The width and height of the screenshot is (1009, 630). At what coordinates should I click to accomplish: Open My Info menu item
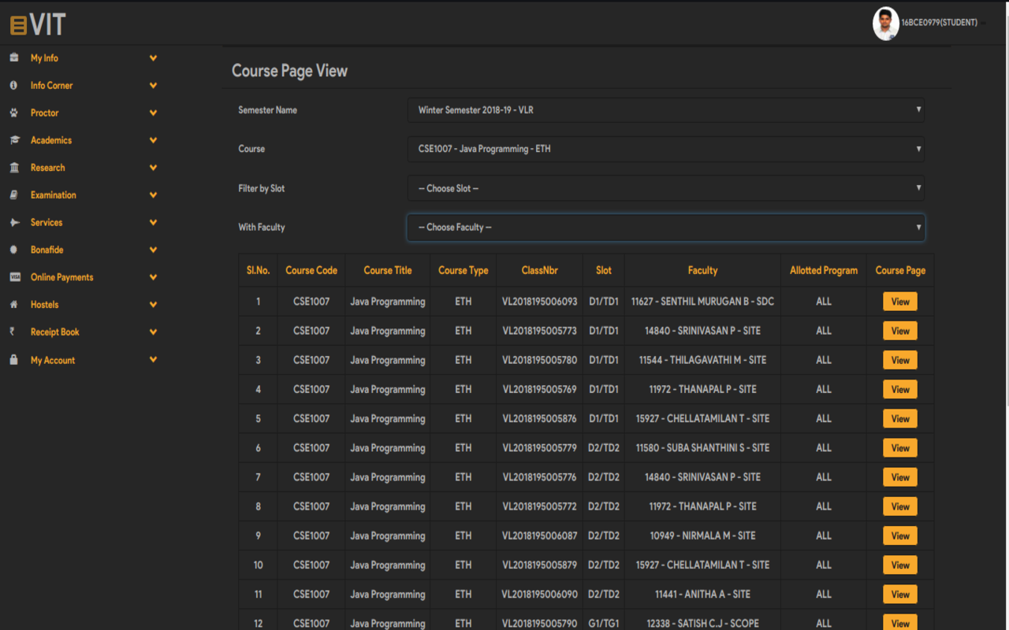(44, 58)
